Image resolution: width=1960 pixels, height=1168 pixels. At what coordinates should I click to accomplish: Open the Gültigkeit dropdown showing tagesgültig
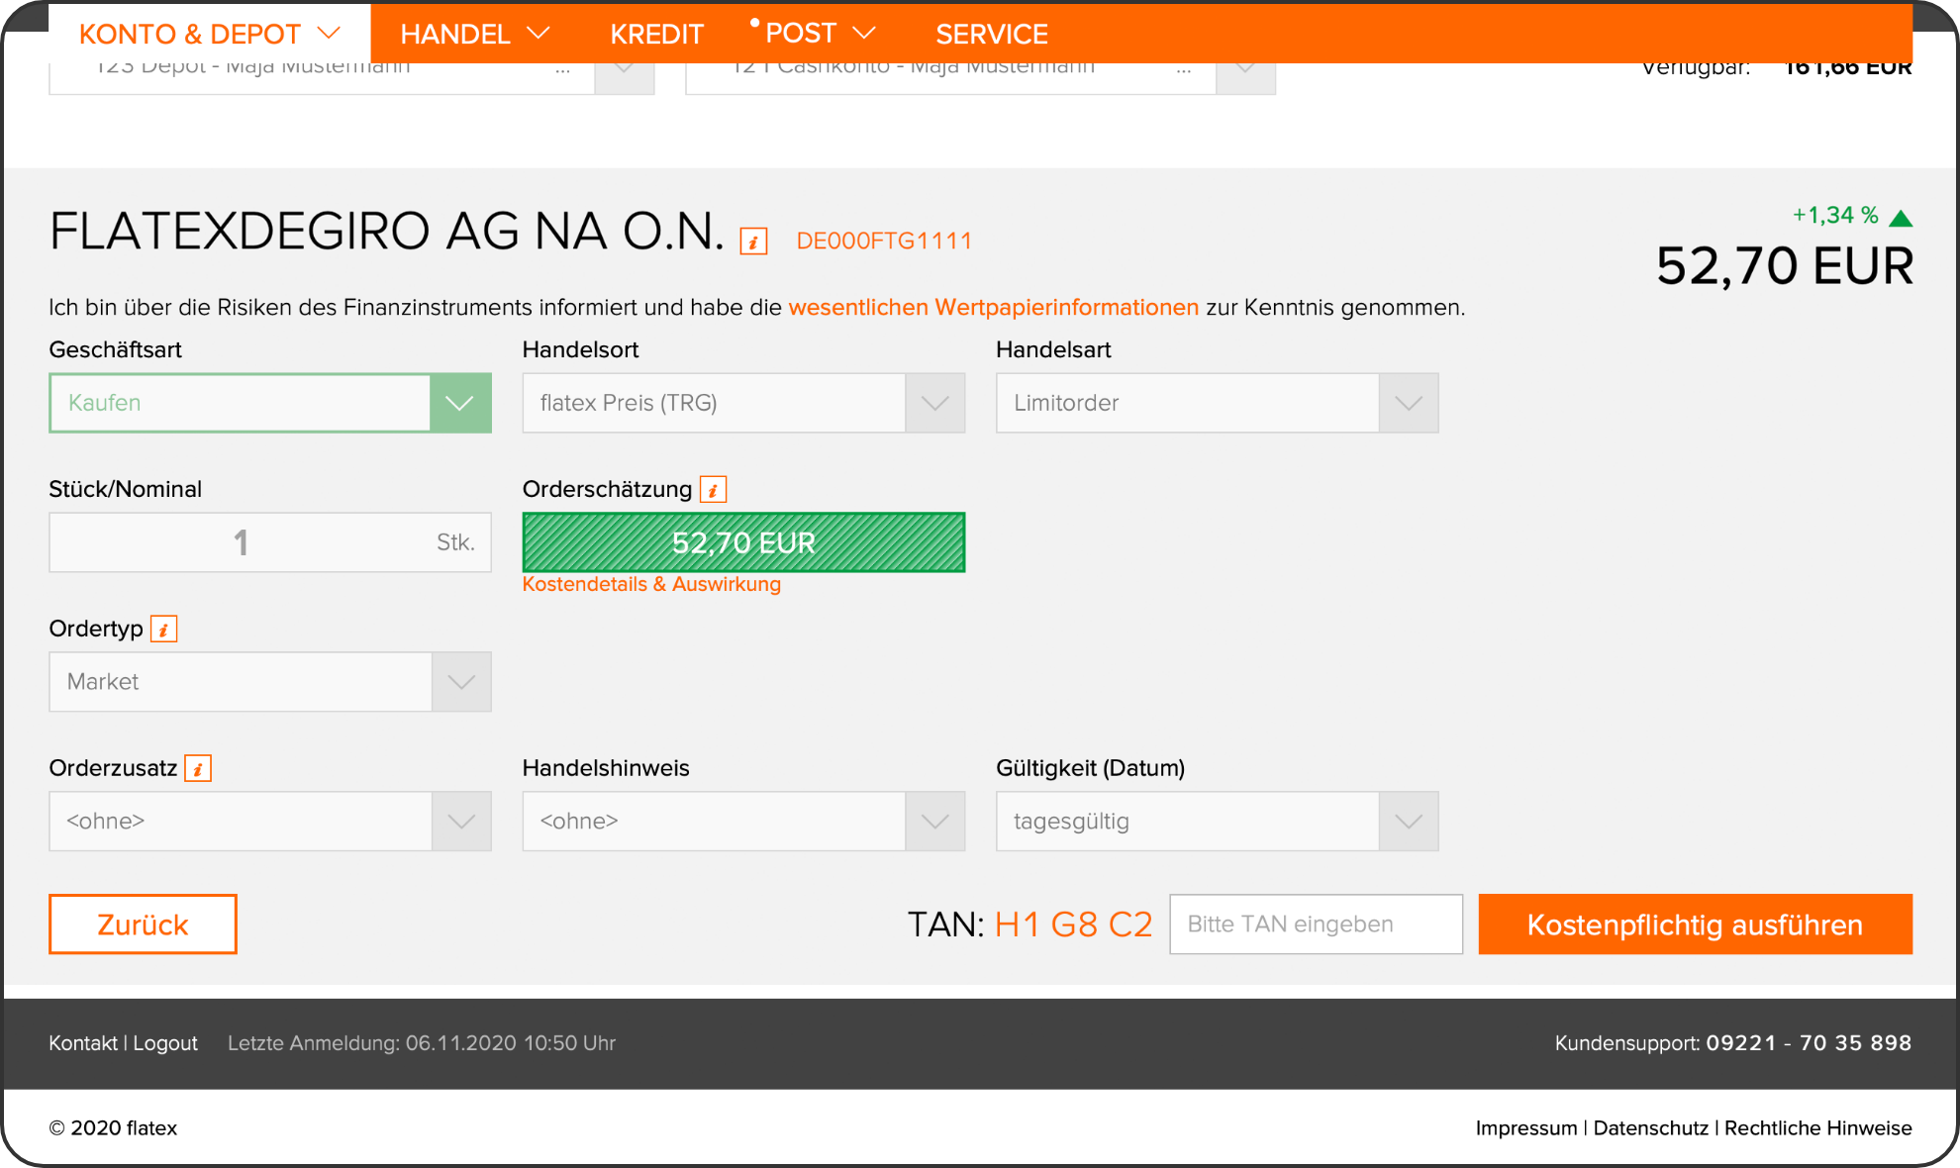[x=1407, y=821]
